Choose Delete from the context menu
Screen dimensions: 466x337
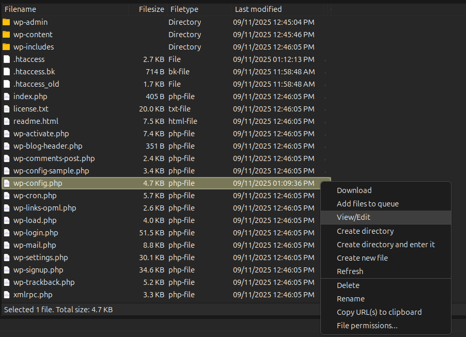coord(386,285)
